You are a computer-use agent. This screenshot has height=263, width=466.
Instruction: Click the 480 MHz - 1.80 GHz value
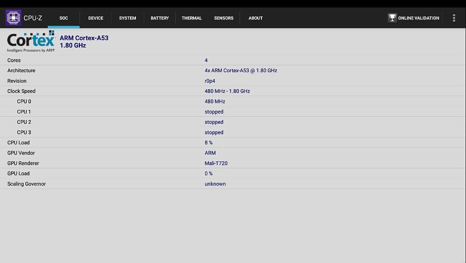[227, 91]
